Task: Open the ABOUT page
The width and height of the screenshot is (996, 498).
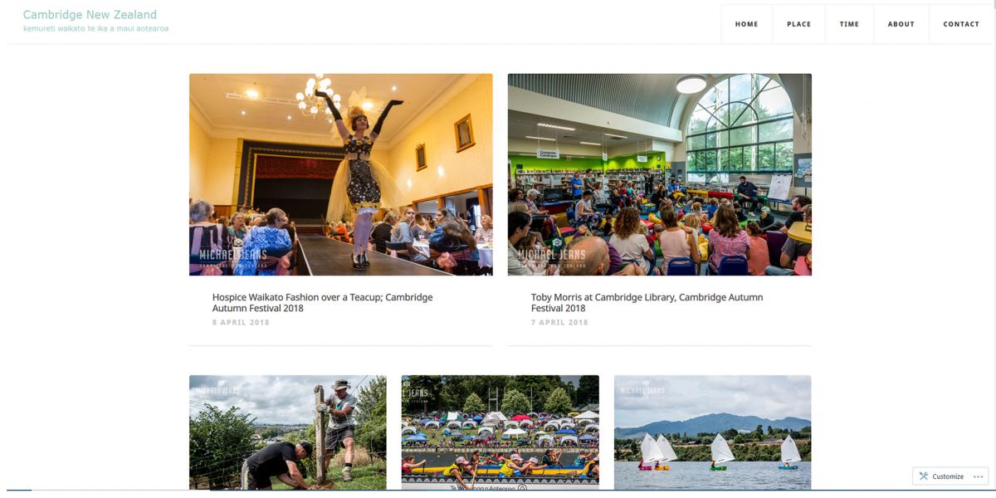Action: coord(901,24)
